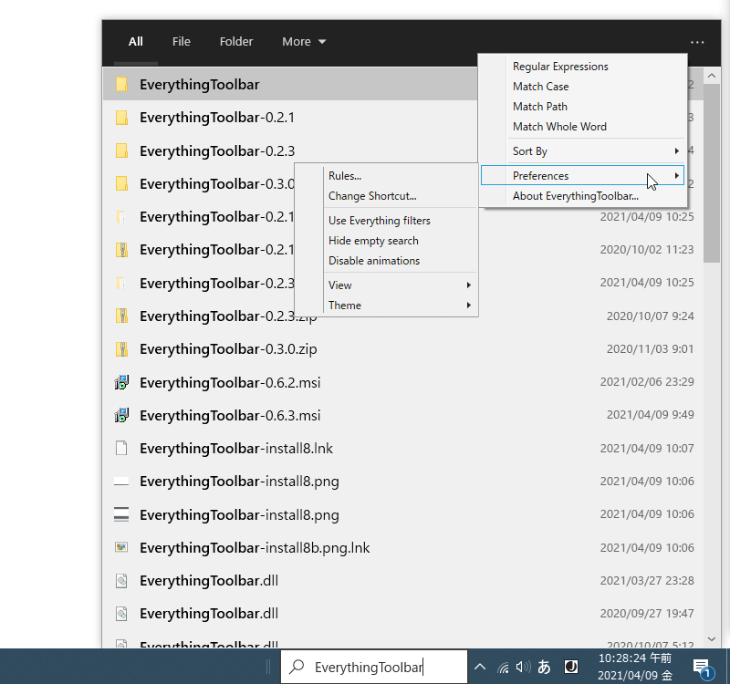Click the installer icon of EverythingToolbar-0.6.3.msi
The height and width of the screenshot is (684, 730).
(x=121, y=415)
